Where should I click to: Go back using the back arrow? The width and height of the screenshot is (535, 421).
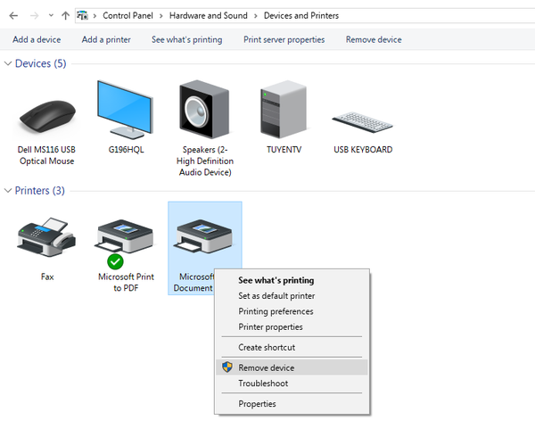tap(13, 16)
